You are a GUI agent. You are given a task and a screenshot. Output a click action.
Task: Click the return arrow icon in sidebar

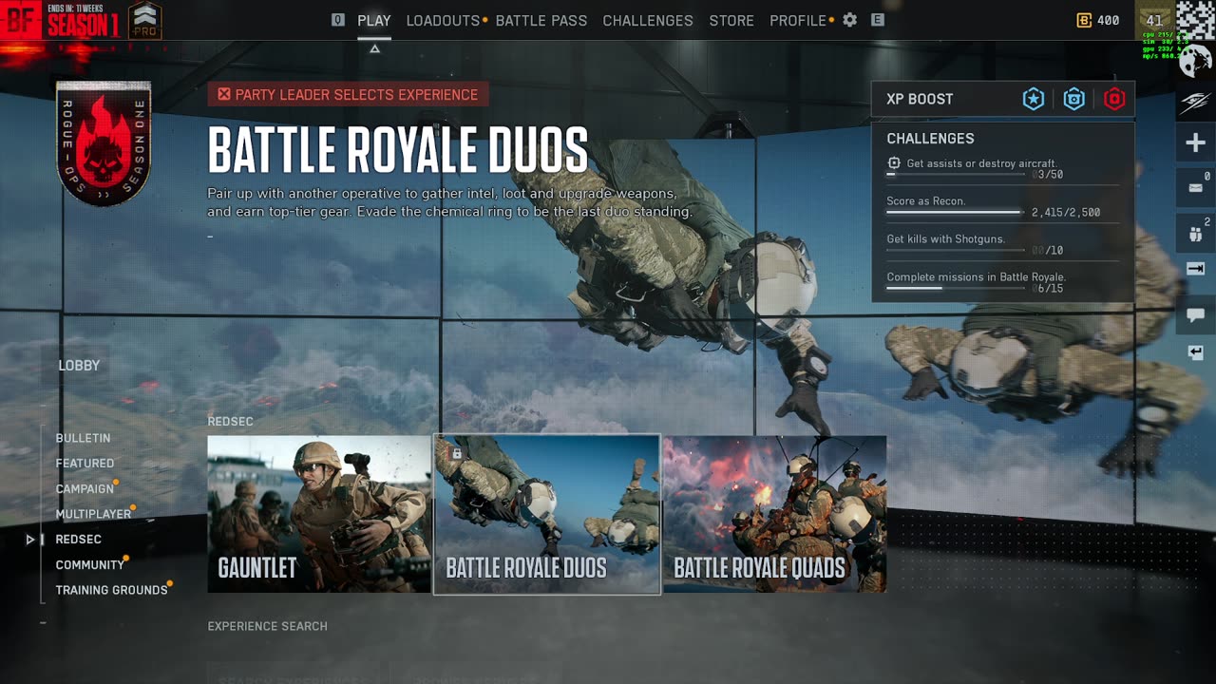coord(1195,352)
